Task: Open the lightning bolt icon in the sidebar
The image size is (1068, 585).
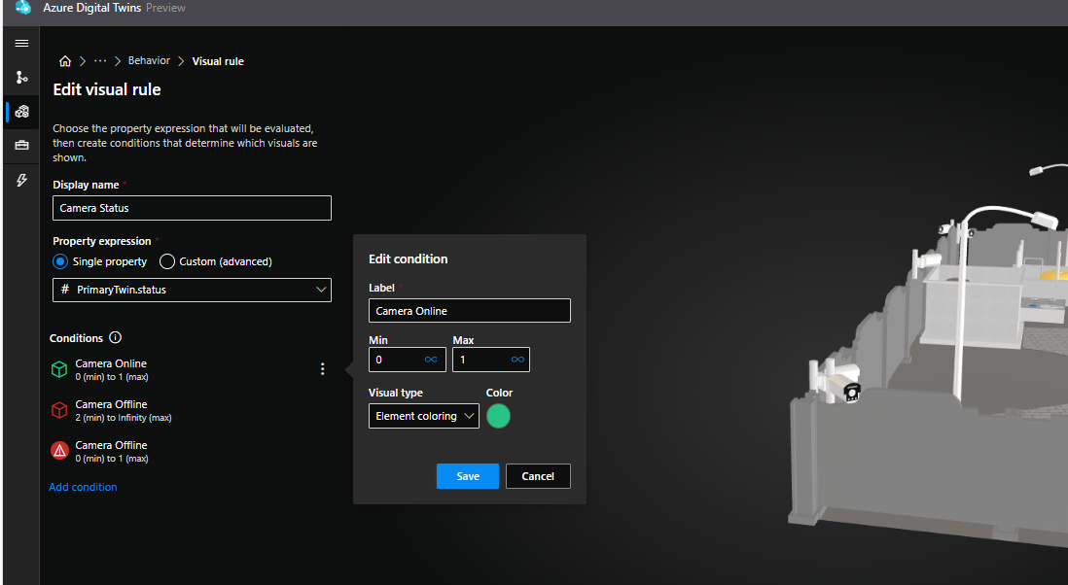Action: 21,180
